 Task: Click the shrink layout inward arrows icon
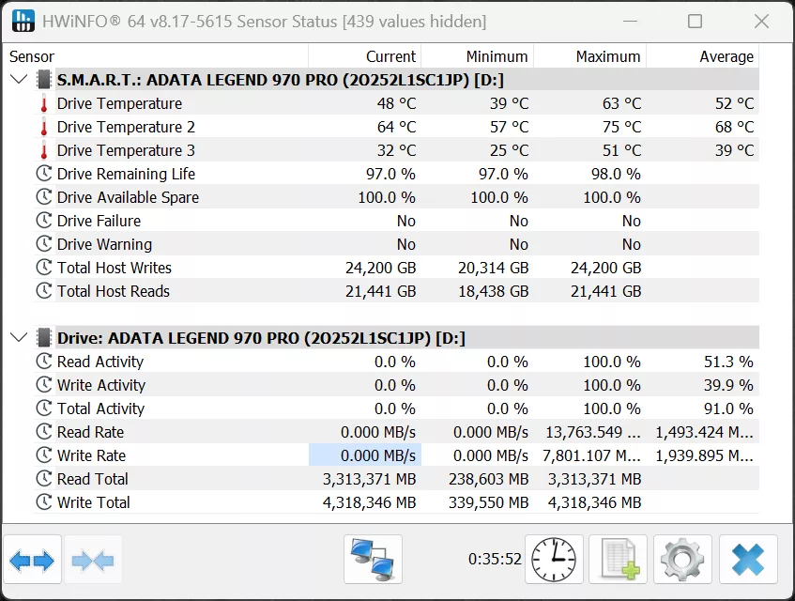point(93,560)
